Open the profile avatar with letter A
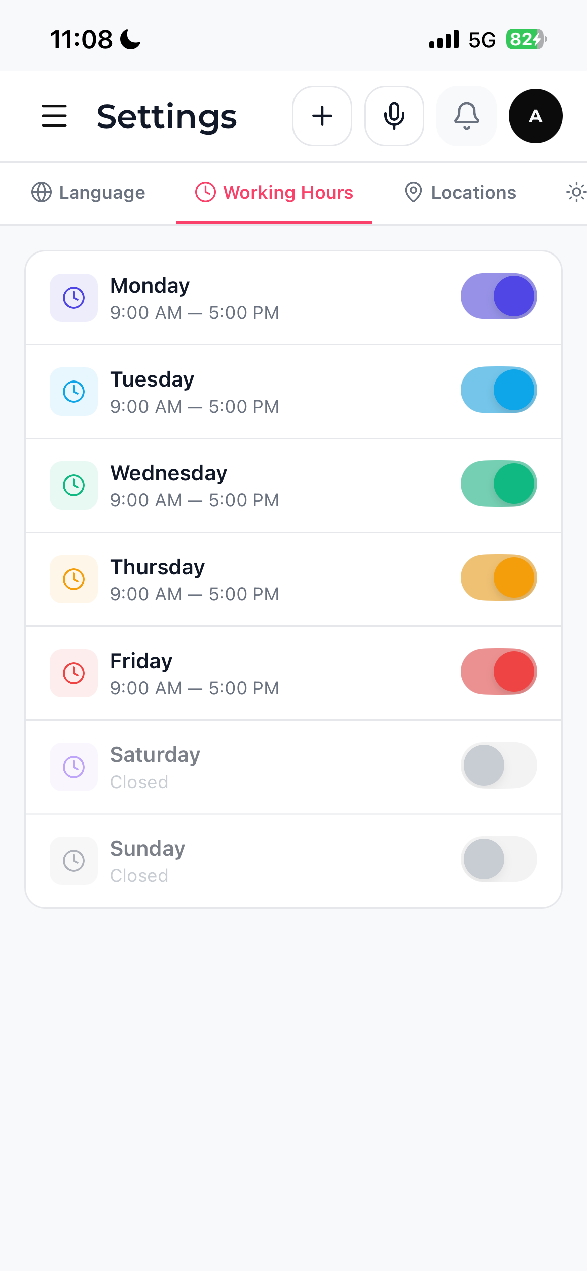This screenshot has height=1271, width=587. (535, 116)
